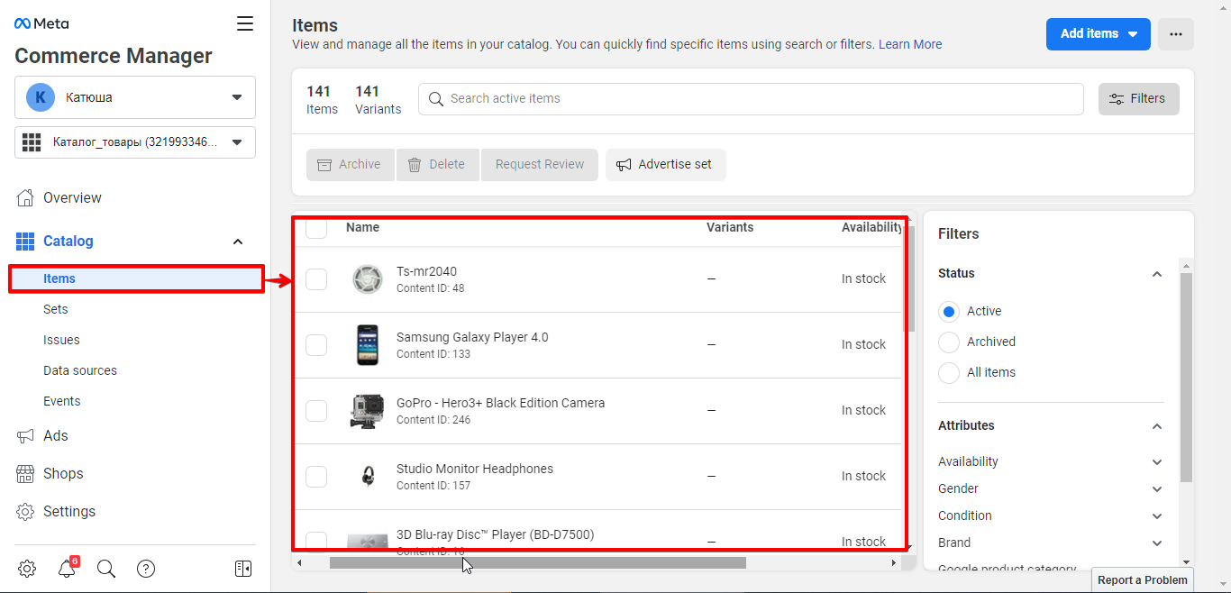Open the bottom-left gear settings icon
The width and height of the screenshot is (1231, 593).
pos(27,569)
